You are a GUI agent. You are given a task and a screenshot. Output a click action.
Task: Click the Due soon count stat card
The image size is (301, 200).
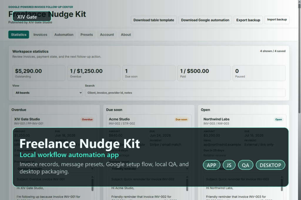coord(149,73)
